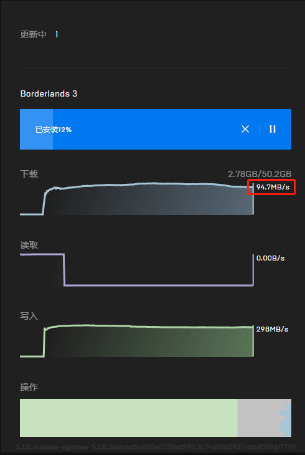Viewport: 305px width, 455px height.
Task: Click the highlighted 94.7MB/s download speed
Action: tap(273, 187)
